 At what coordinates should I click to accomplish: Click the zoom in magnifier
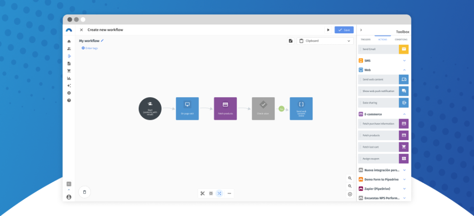tap(350, 178)
